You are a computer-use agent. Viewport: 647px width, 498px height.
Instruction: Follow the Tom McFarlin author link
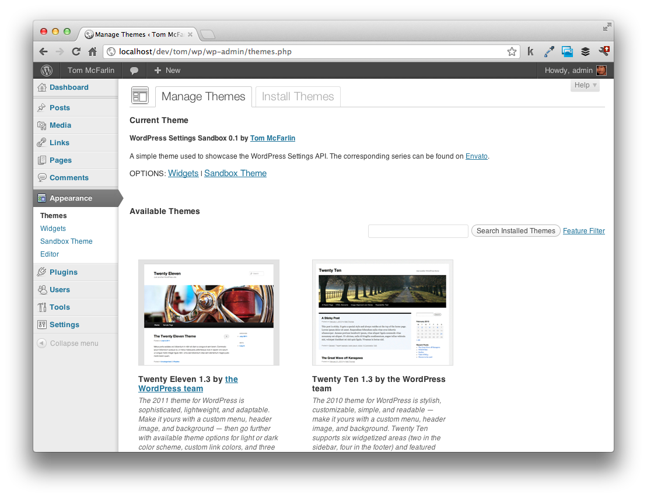pyautogui.click(x=273, y=138)
